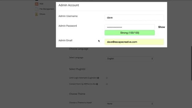Click the Admin Username field containing dave
The width and height of the screenshot is (192, 108).
134,17
